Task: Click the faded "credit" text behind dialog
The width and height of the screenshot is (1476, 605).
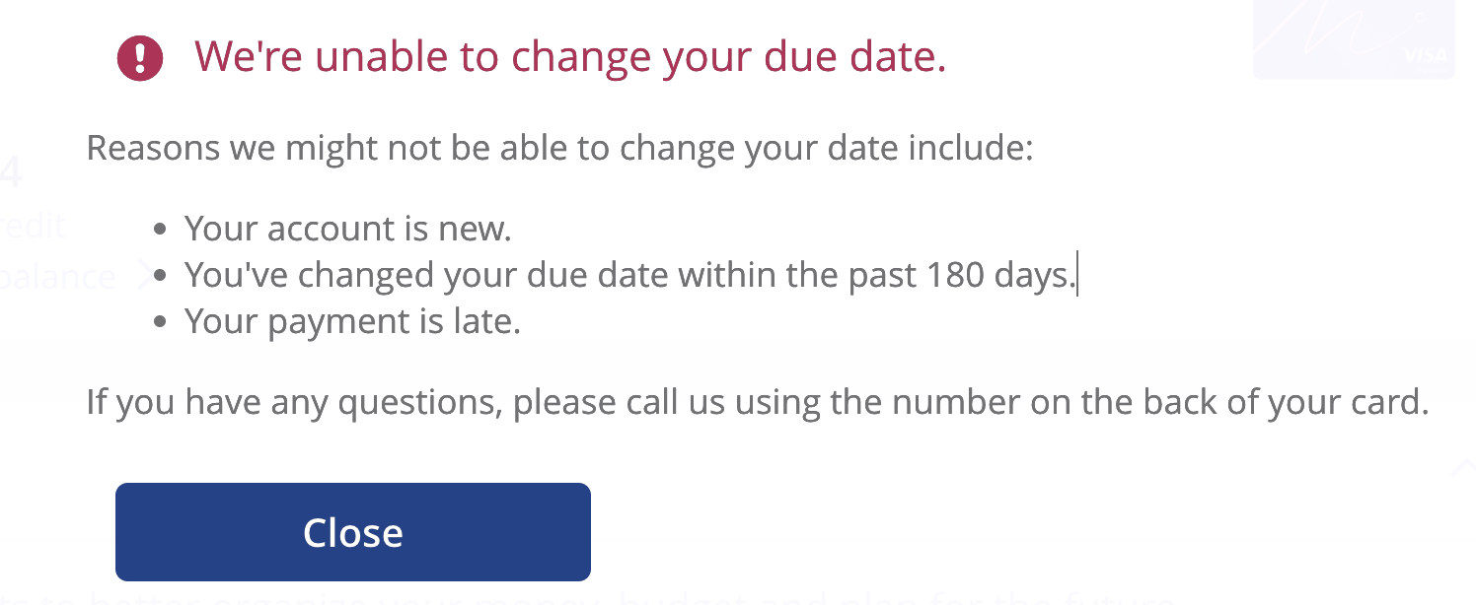Action: coord(33,227)
